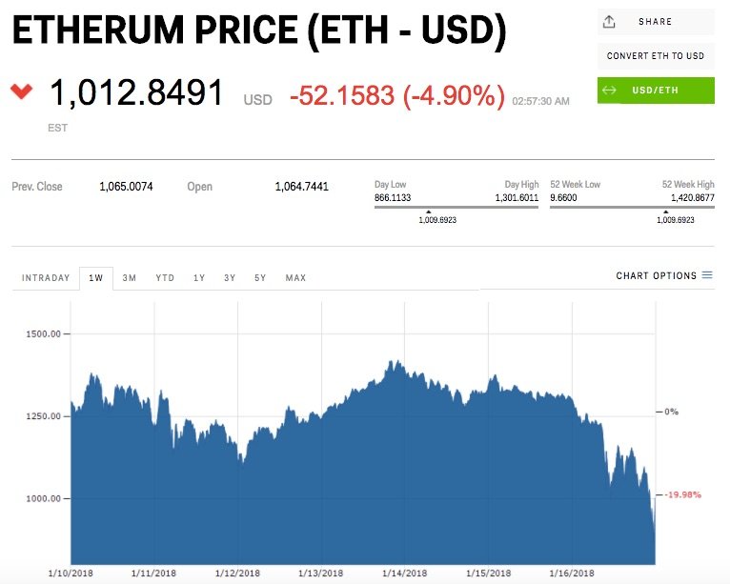Switch chart to 3M range
This screenshot has width=730, height=584.
tap(130, 278)
